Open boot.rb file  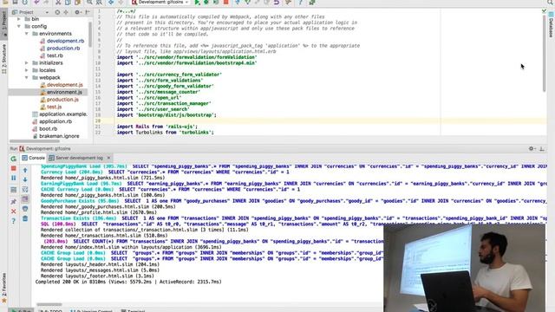tap(48, 129)
